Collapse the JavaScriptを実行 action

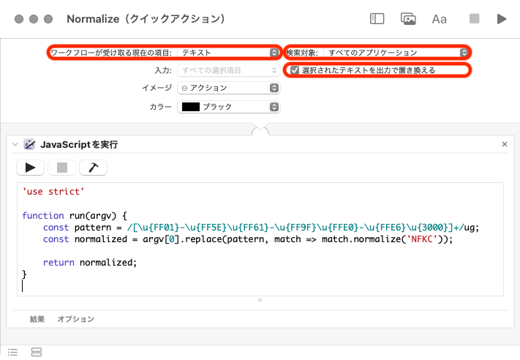point(15,144)
